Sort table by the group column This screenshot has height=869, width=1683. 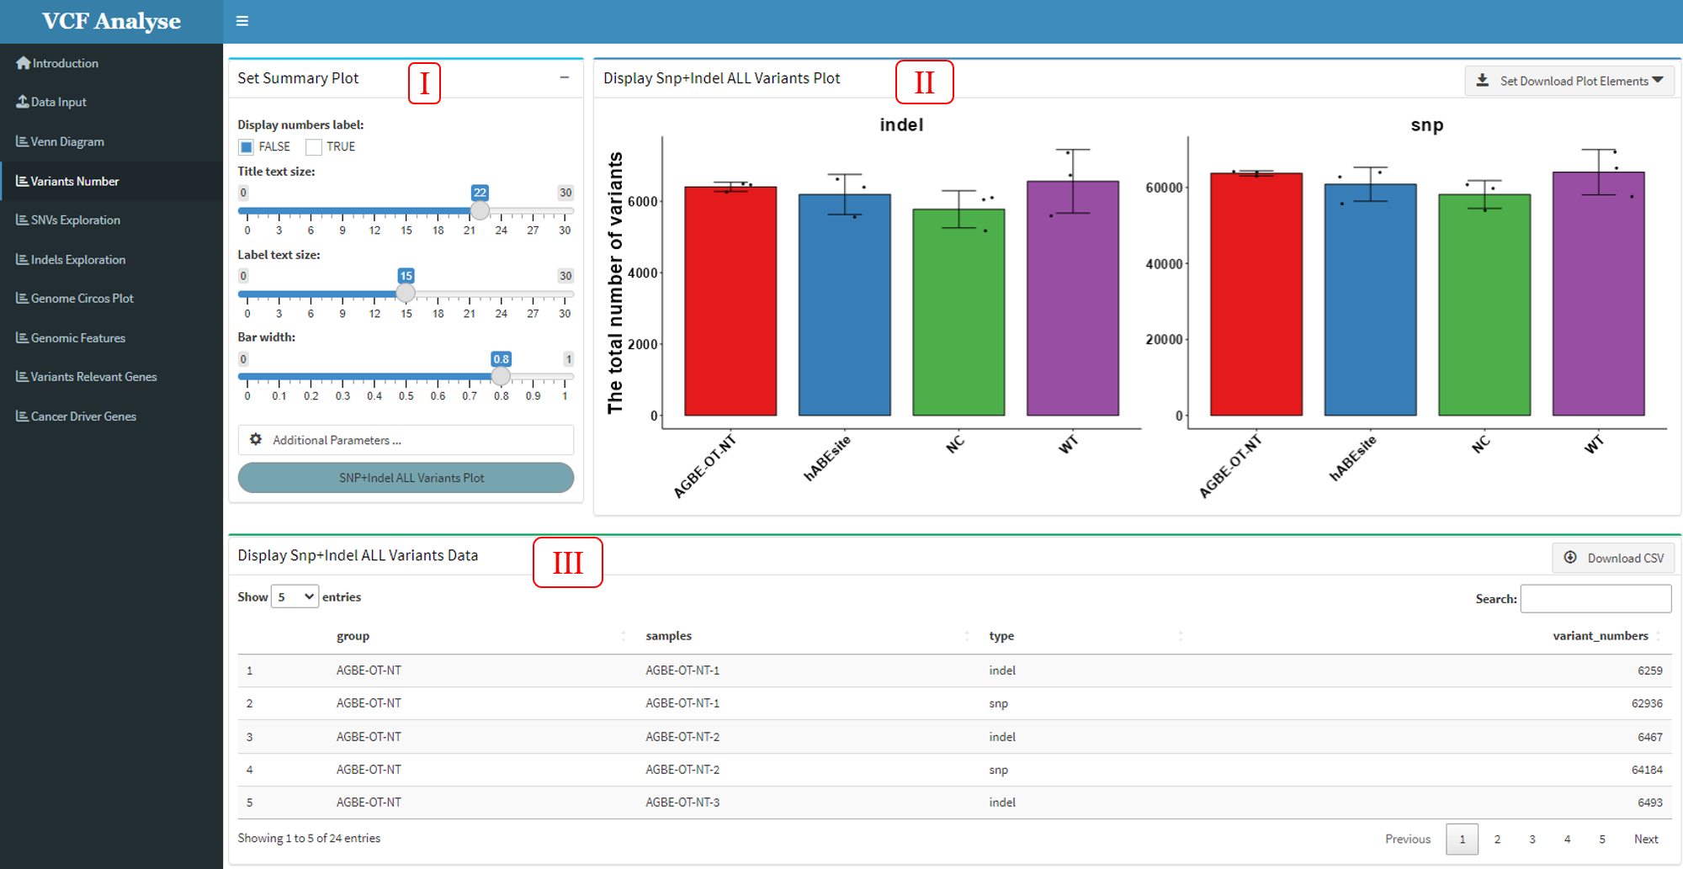pos(480,636)
